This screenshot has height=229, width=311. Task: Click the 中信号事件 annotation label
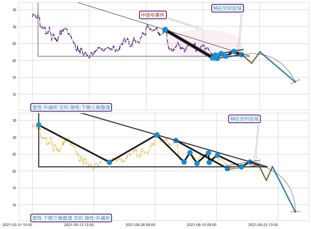click(x=153, y=15)
